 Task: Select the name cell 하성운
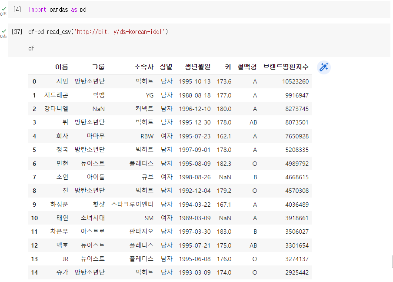[x=59, y=204]
